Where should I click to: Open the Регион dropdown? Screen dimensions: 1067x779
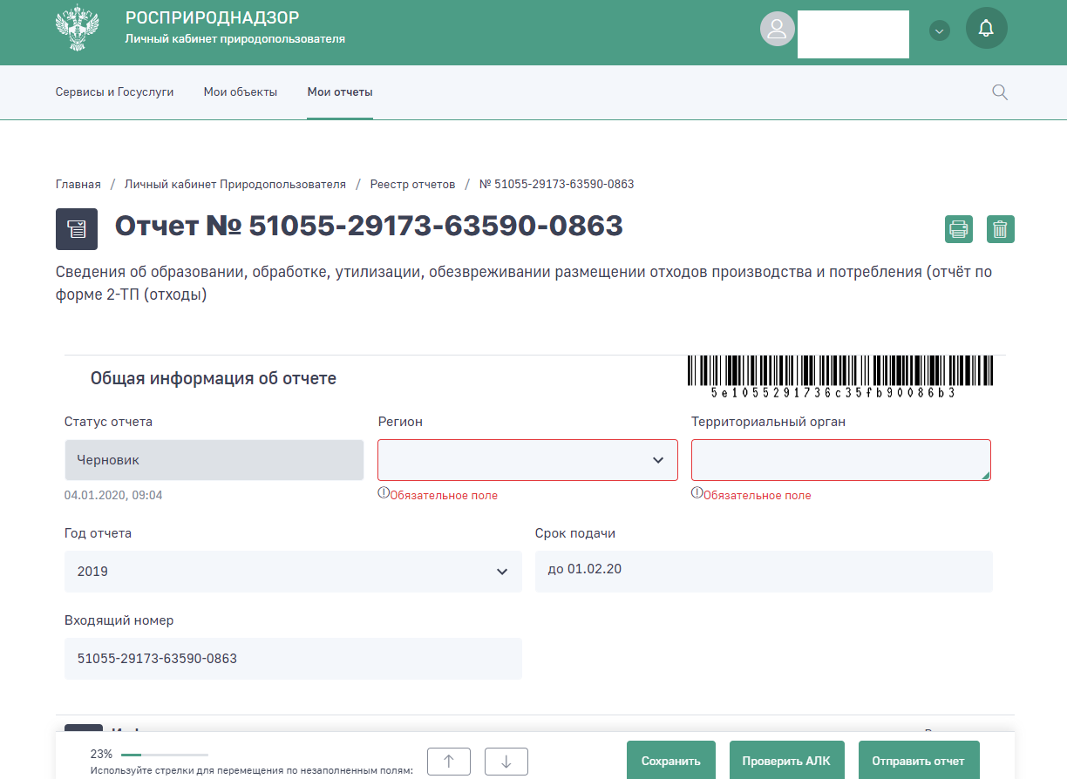click(x=527, y=460)
